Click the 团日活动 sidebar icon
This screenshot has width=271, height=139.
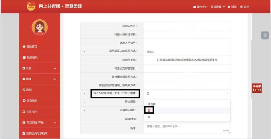point(24,101)
